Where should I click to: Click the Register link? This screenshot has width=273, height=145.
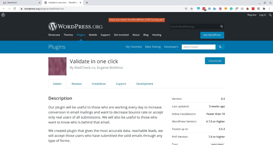(252, 15)
